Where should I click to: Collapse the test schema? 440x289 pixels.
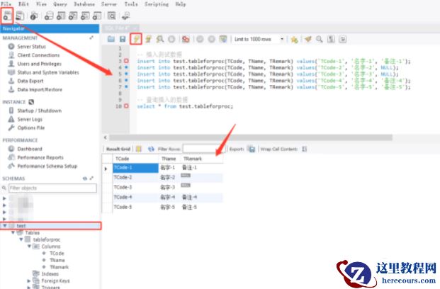click(4, 225)
